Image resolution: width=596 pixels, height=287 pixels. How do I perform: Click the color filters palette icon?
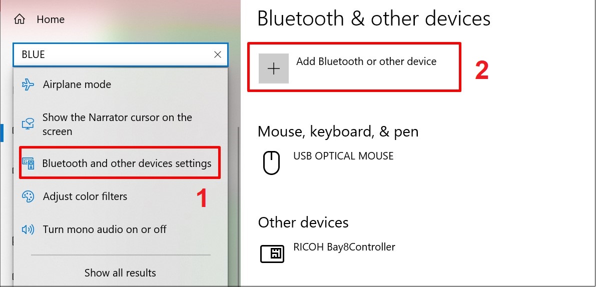[28, 196]
